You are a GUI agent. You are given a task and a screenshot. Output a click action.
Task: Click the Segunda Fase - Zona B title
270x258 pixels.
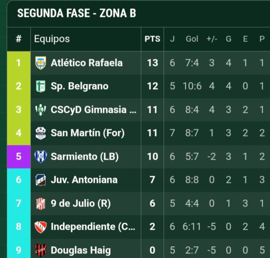(x=76, y=13)
